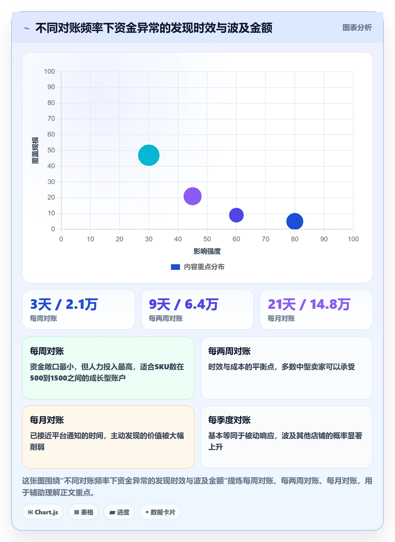Click the 影响强度 x-axis title

(207, 251)
